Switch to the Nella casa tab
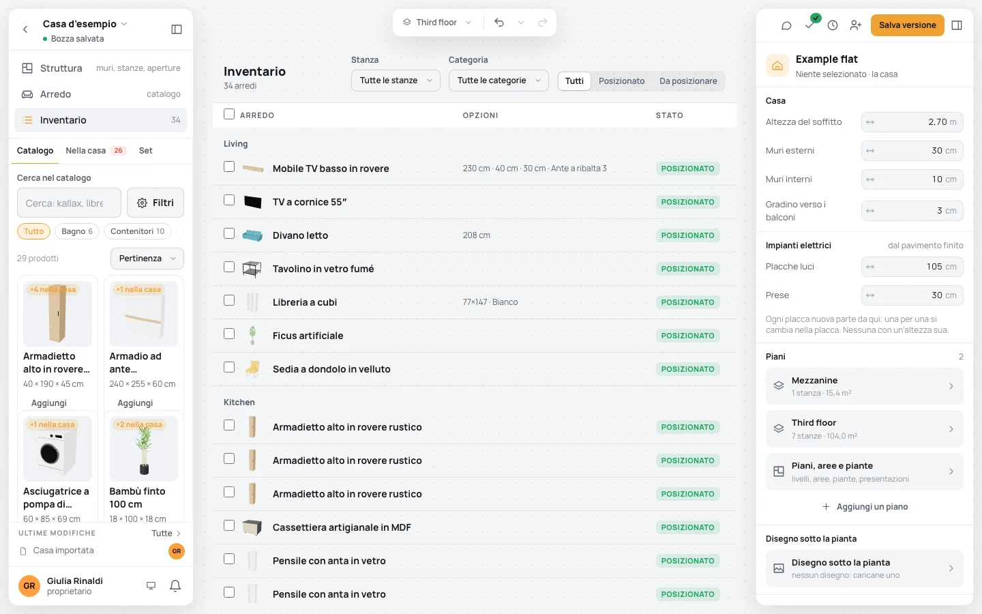 point(95,151)
